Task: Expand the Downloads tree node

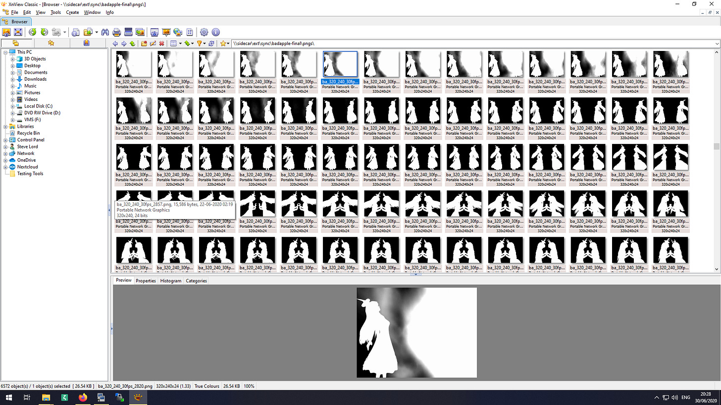Action: [x=13, y=79]
